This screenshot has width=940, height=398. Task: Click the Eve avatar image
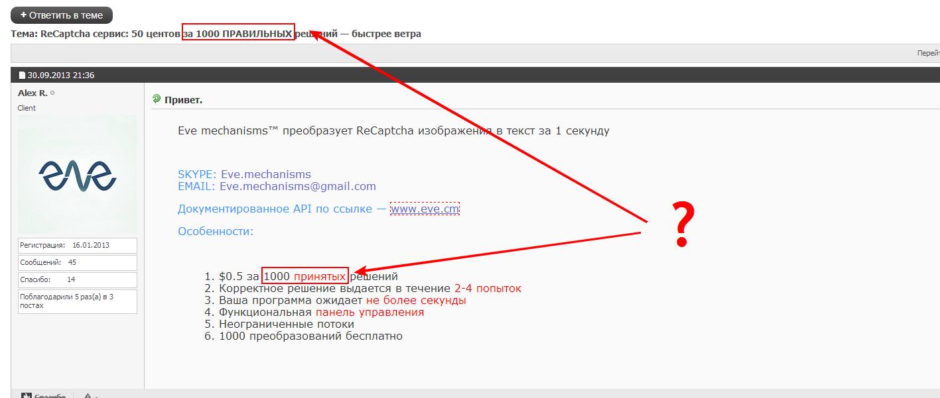[77, 175]
